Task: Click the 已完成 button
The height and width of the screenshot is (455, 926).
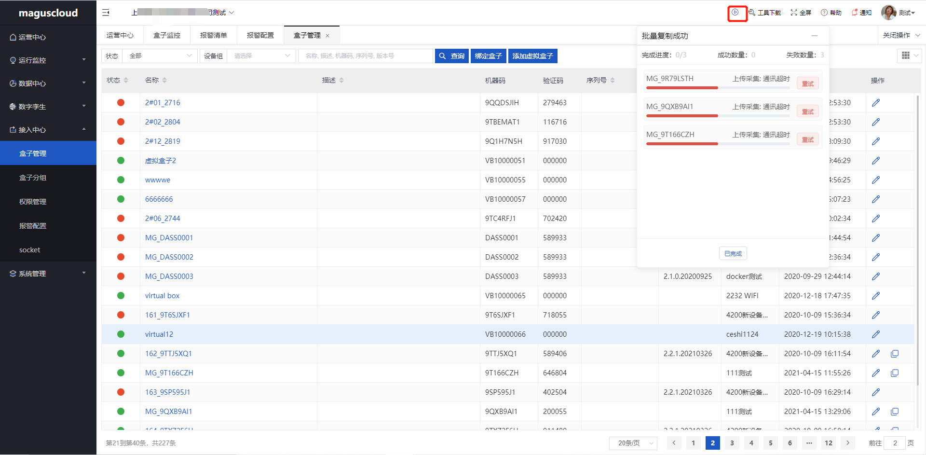Action: [733, 253]
